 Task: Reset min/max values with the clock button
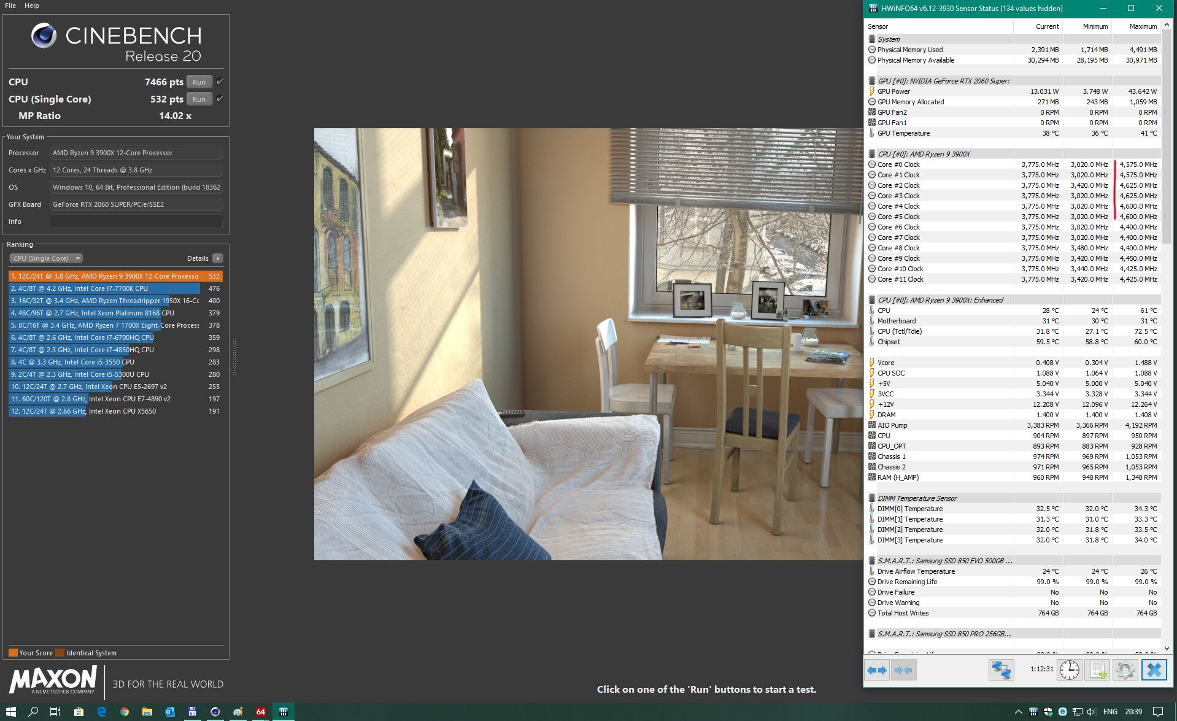1070,670
